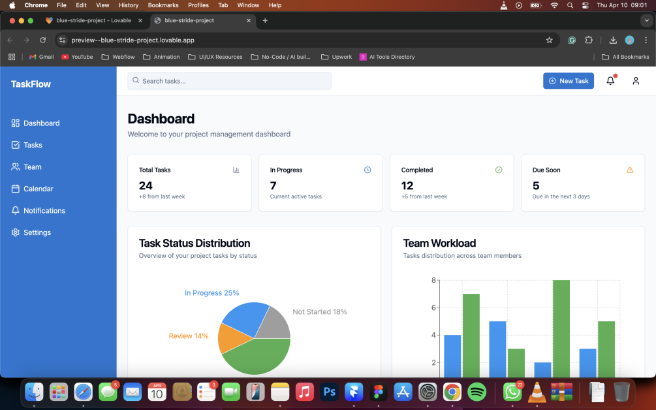Viewport: 656px width, 410px height.
Task: Expand the All Bookmarks folder
Action: point(625,57)
